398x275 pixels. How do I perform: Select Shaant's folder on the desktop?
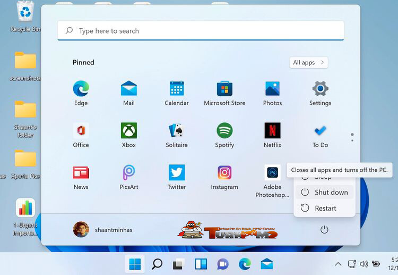click(25, 119)
